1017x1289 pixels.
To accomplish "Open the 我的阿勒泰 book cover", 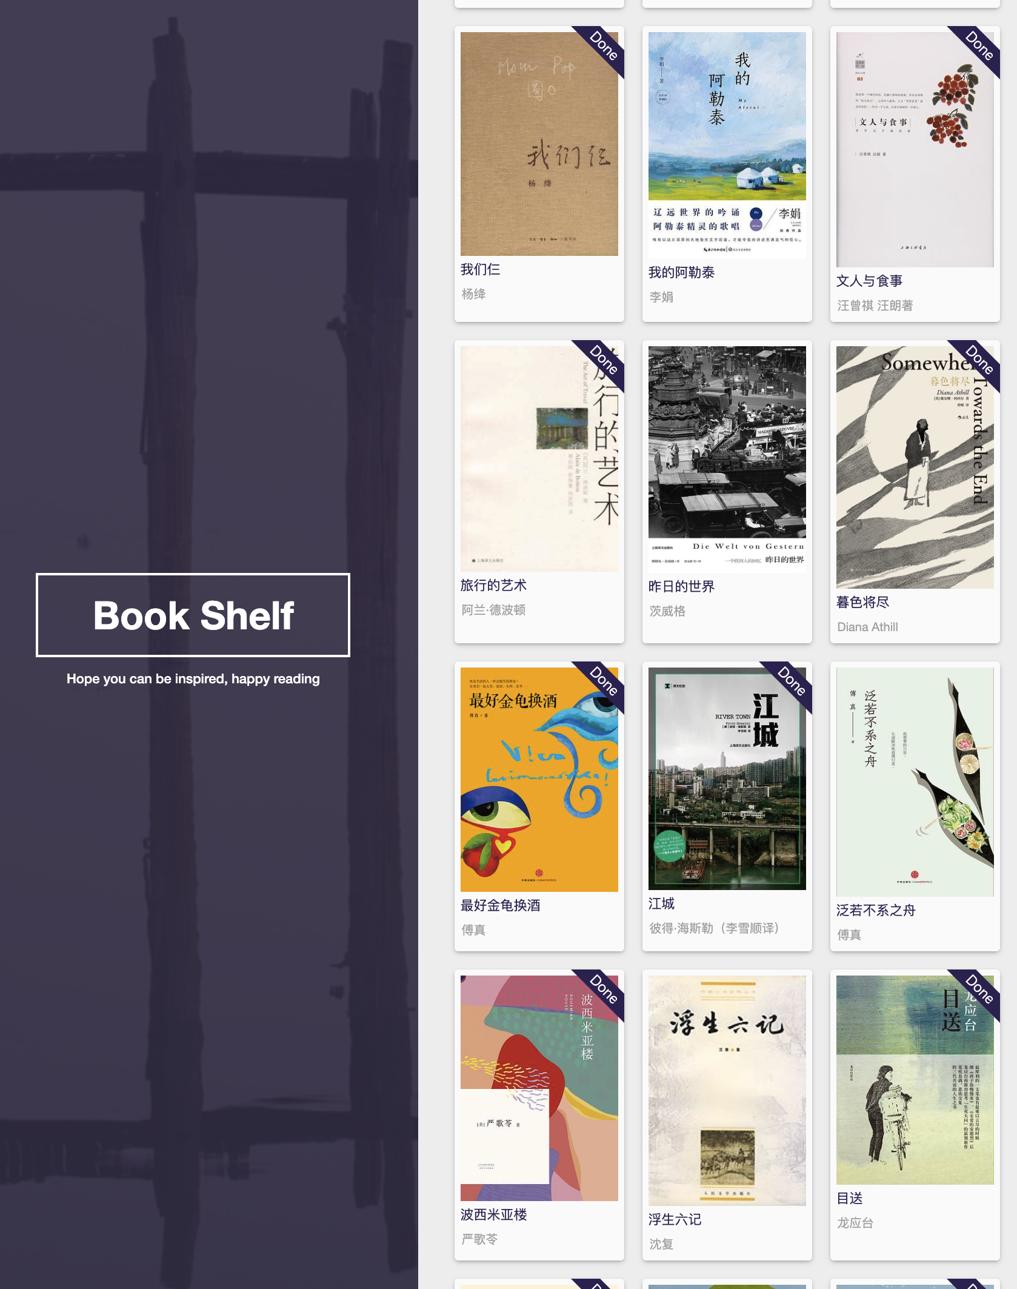I will pyautogui.click(x=727, y=146).
